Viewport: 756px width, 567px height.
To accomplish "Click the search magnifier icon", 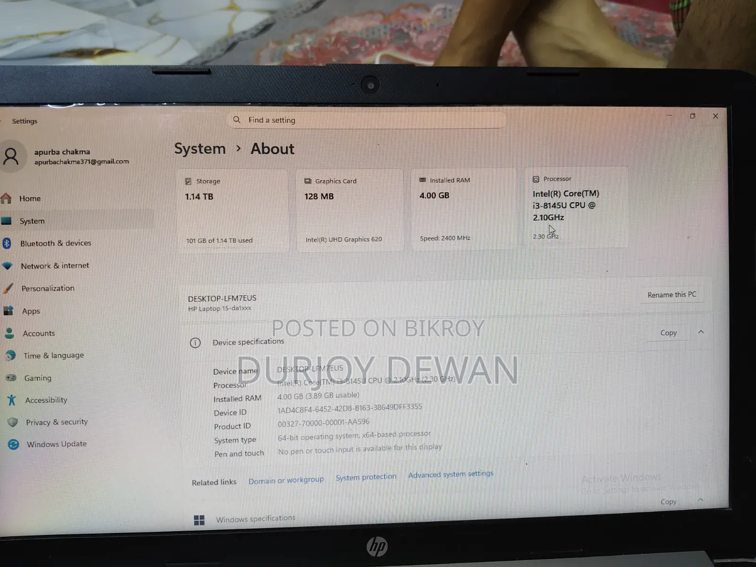I will [x=237, y=120].
